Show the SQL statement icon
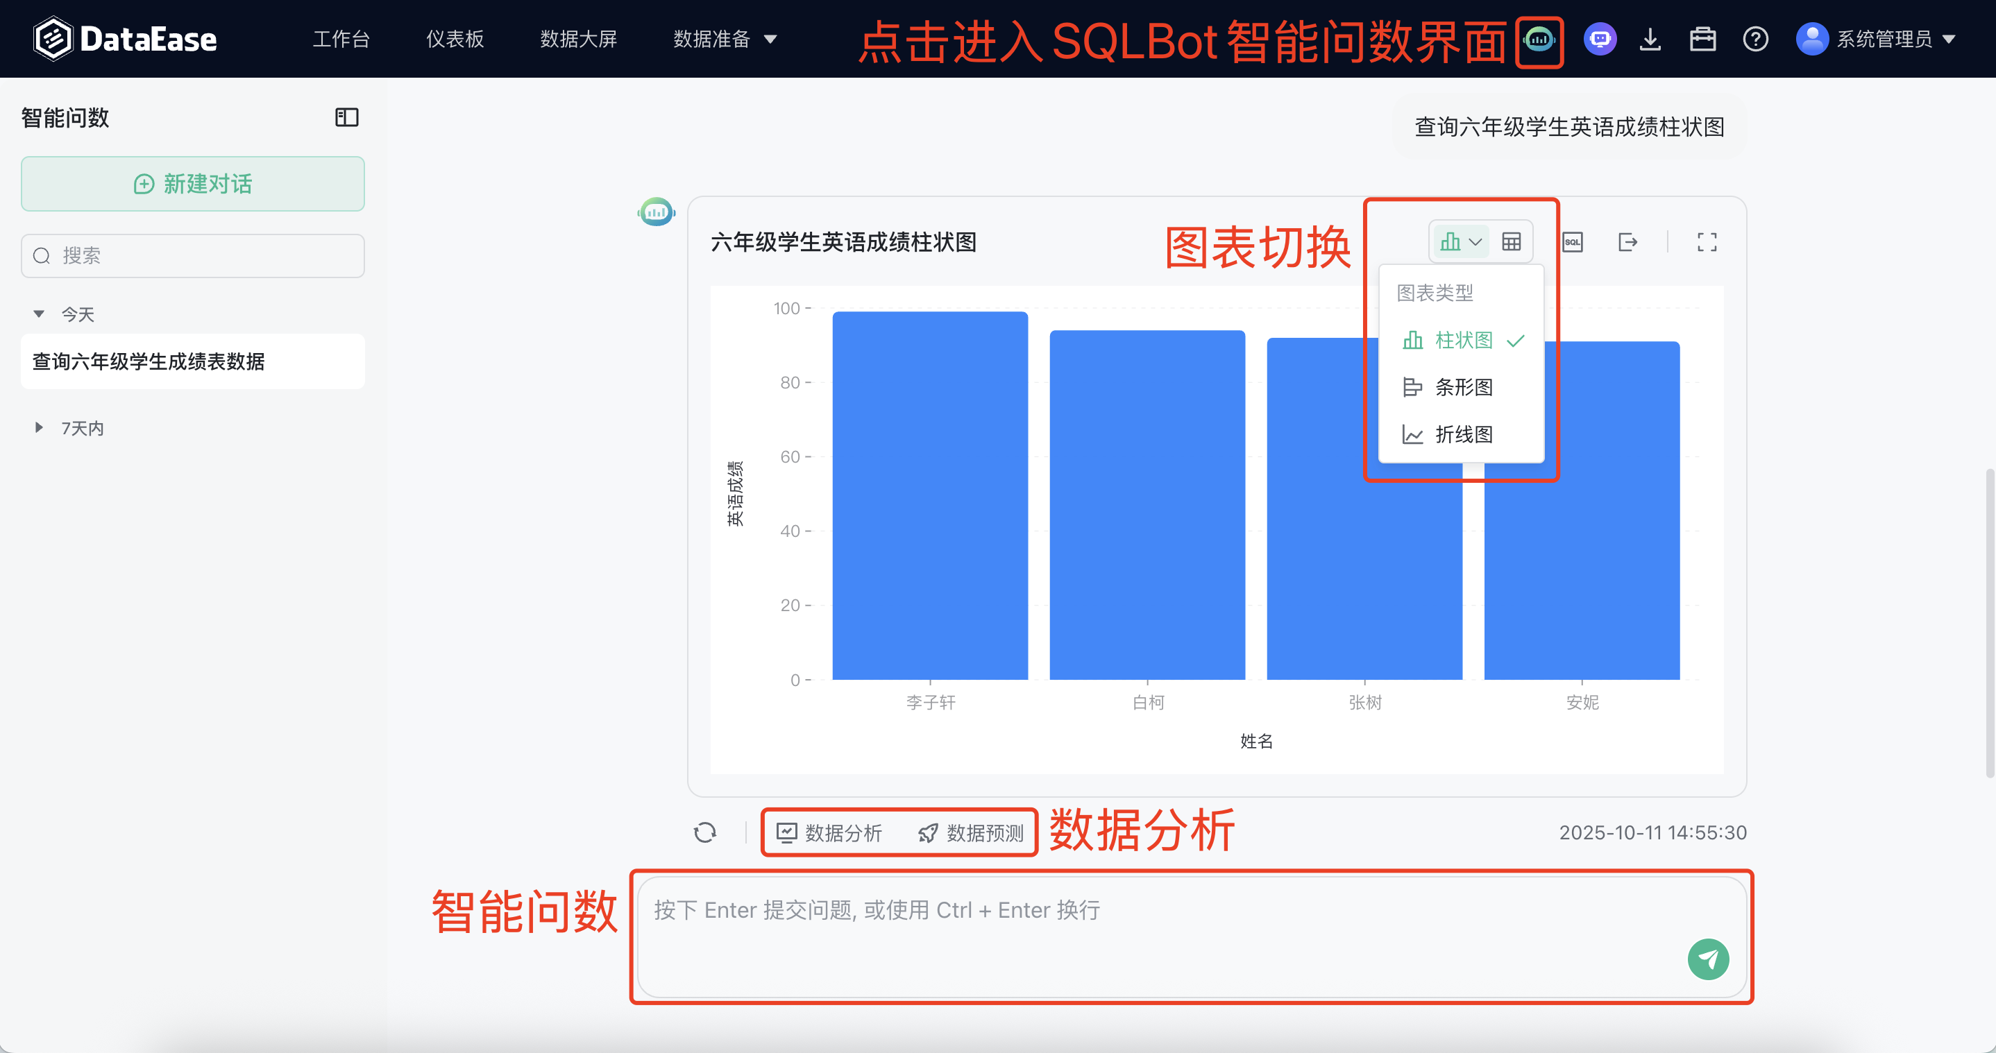The width and height of the screenshot is (1996, 1053). [x=1572, y=242]
